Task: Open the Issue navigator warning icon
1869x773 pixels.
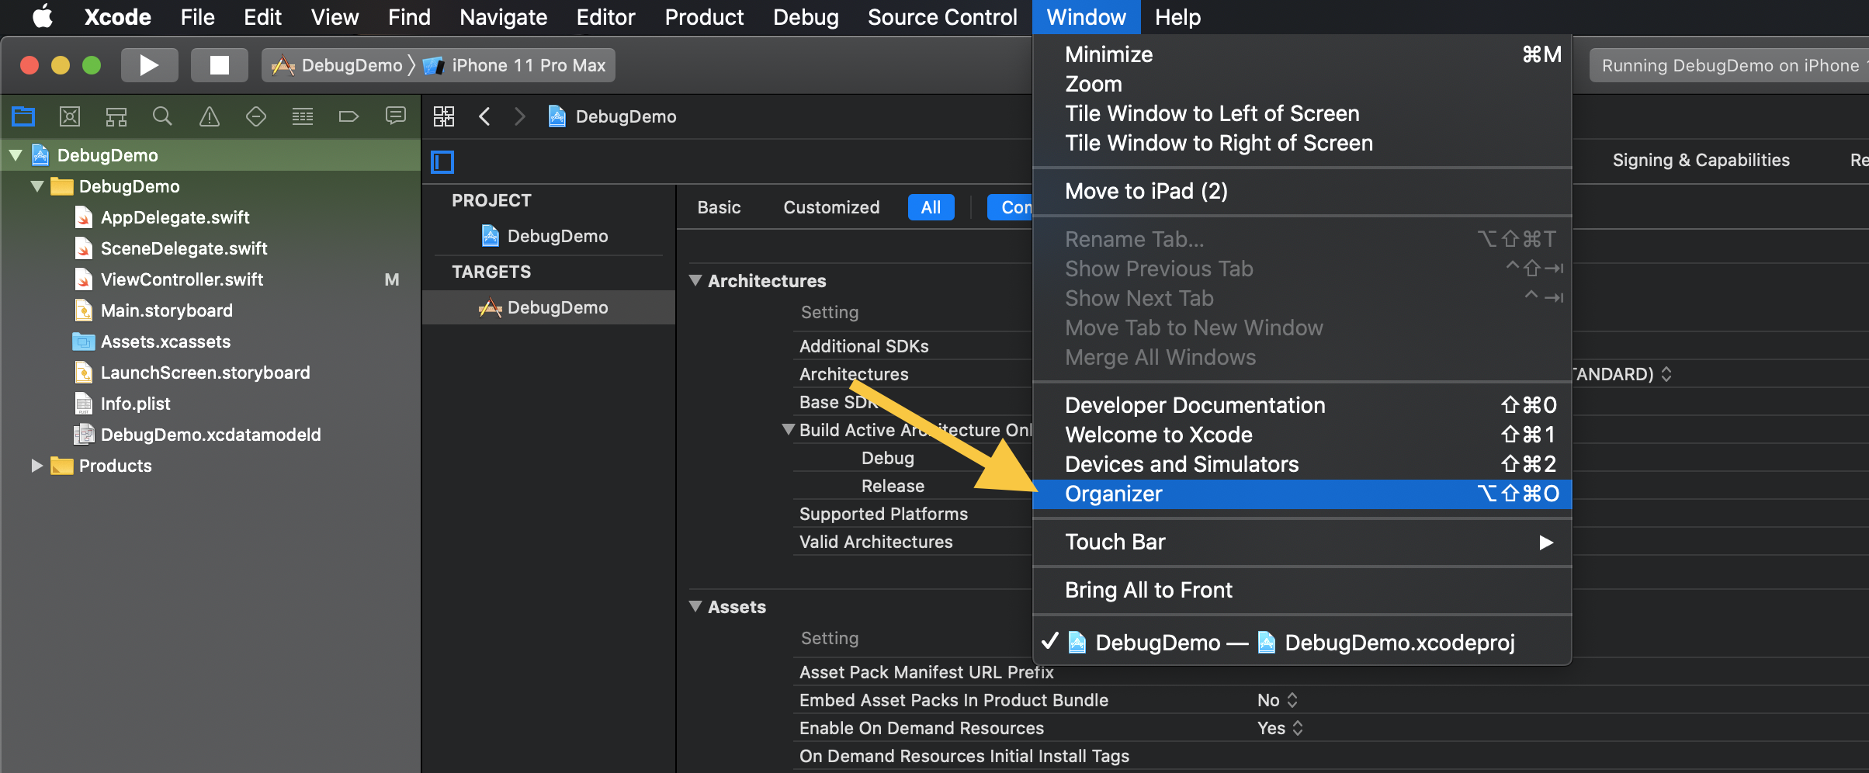Action: tap(210, 116)
